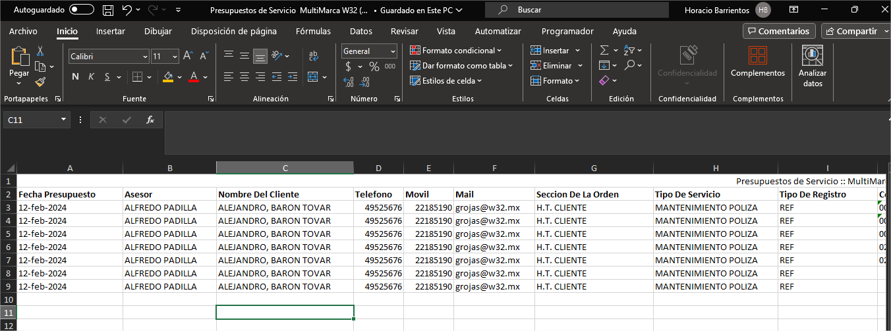891x331 pixels.
Task: Click the AutoSum sigma icon
Action: (604, 50)
